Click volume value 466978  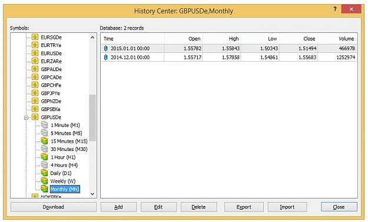coord(347,49)
